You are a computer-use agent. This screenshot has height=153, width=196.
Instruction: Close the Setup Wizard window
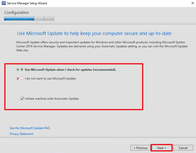pos(193,3)
